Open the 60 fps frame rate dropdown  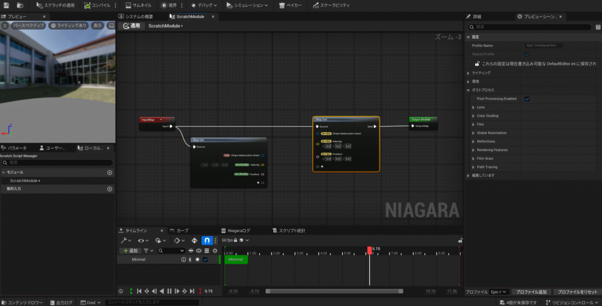point(235,240)
